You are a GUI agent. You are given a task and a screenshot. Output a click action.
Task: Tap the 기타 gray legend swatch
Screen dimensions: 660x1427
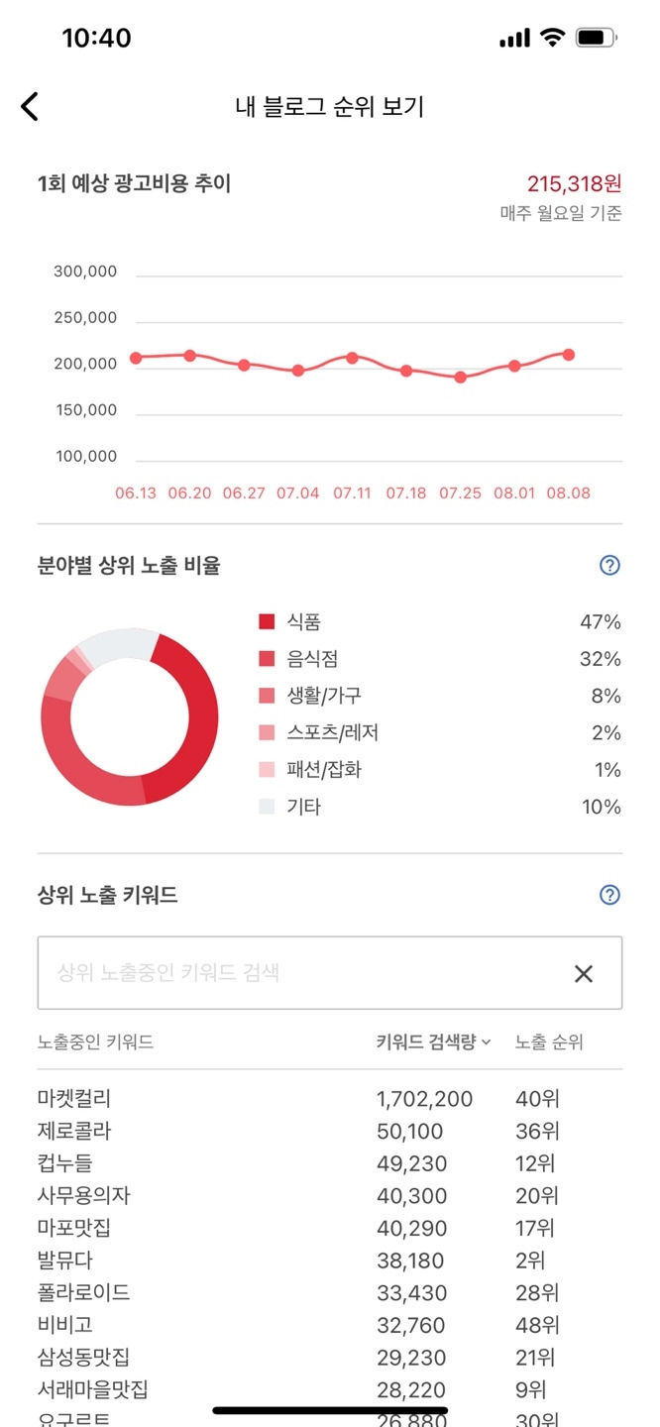[x=267, y=807]
